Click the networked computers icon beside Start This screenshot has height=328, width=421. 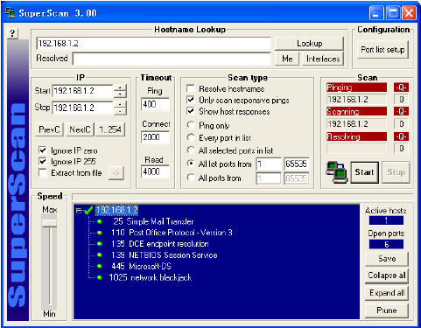[337, 172]
